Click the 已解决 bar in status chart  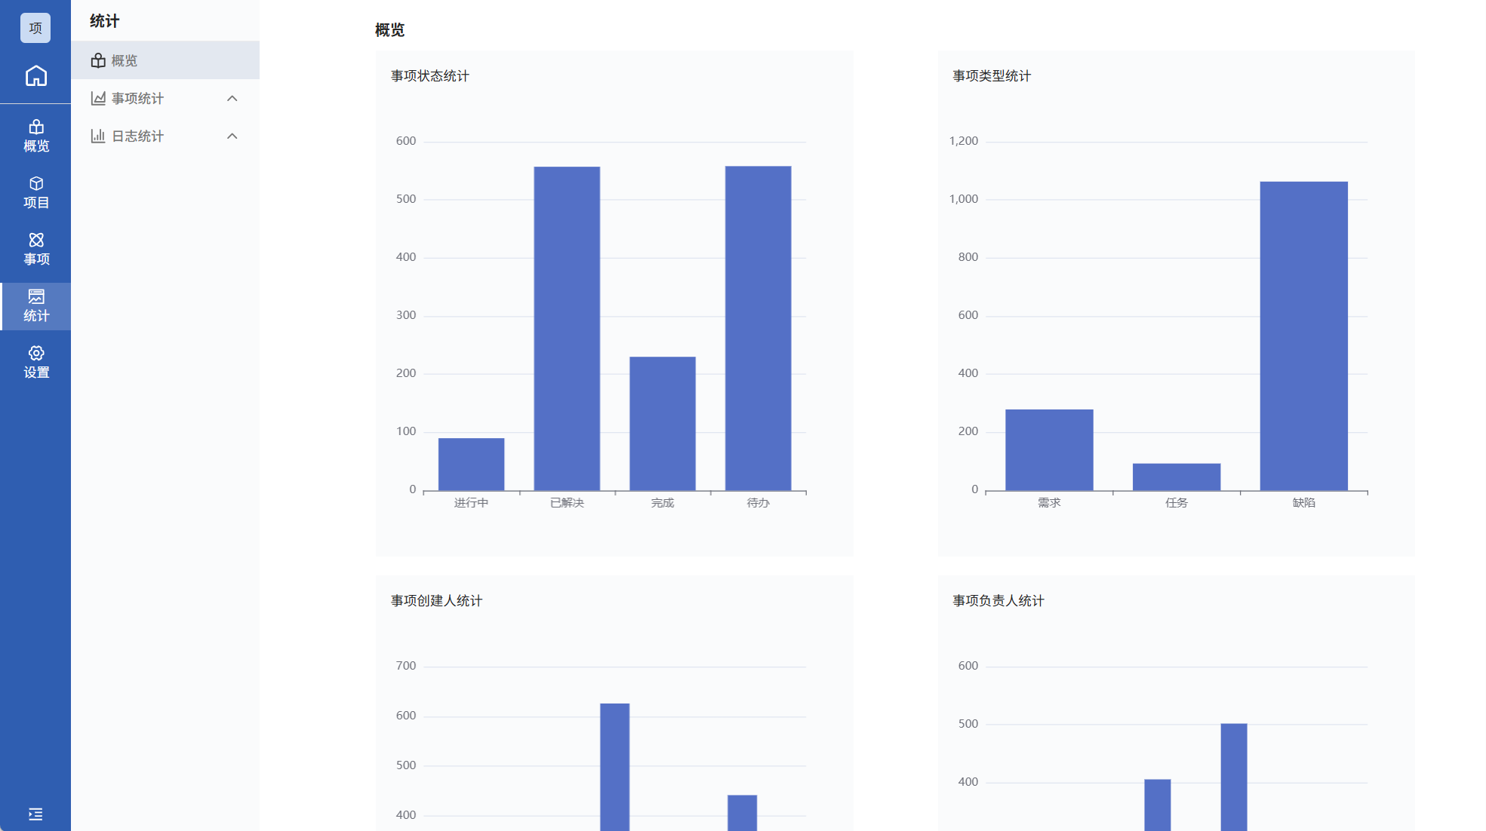567,328
